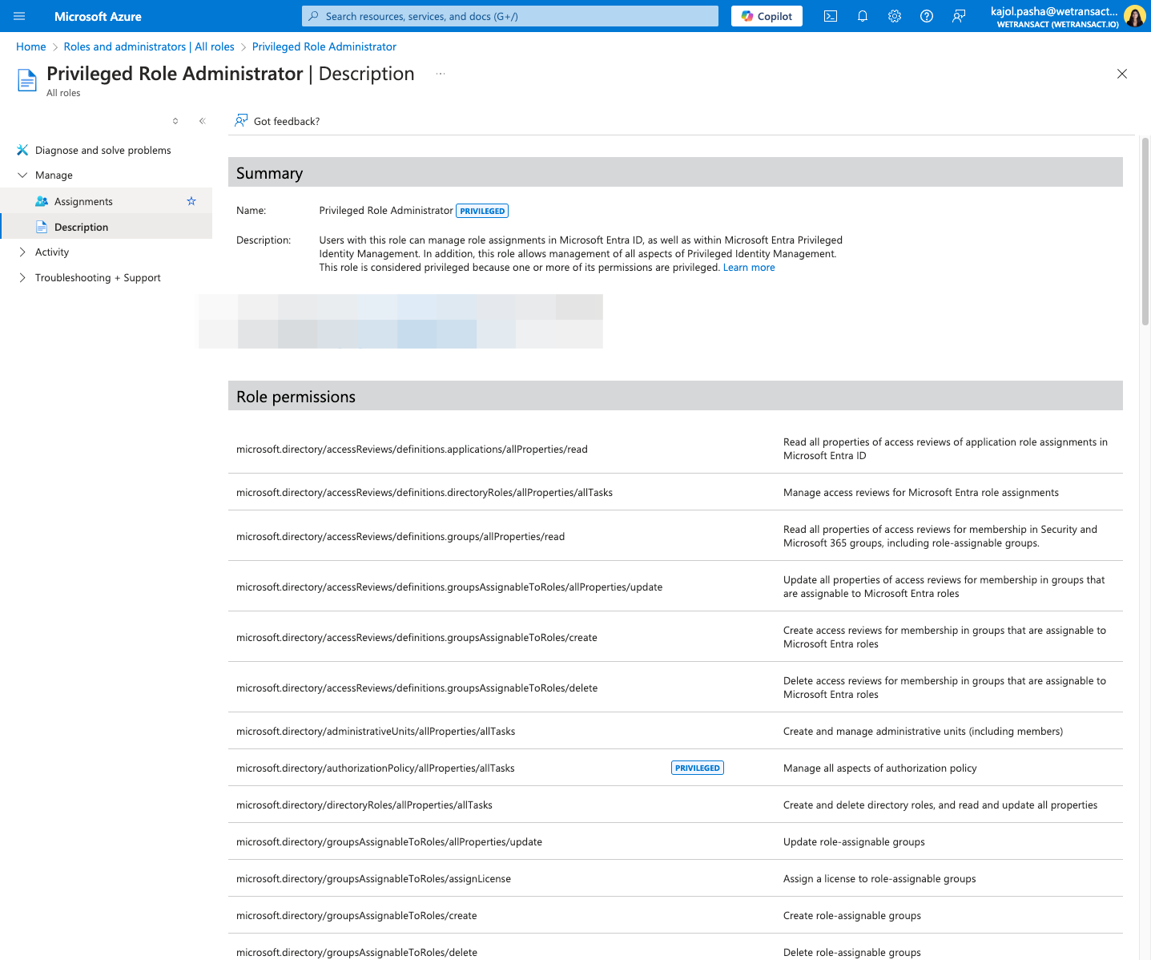Screen dimensions: 1151x960
Task: Close the Description blade
Action: [1122, 74]
